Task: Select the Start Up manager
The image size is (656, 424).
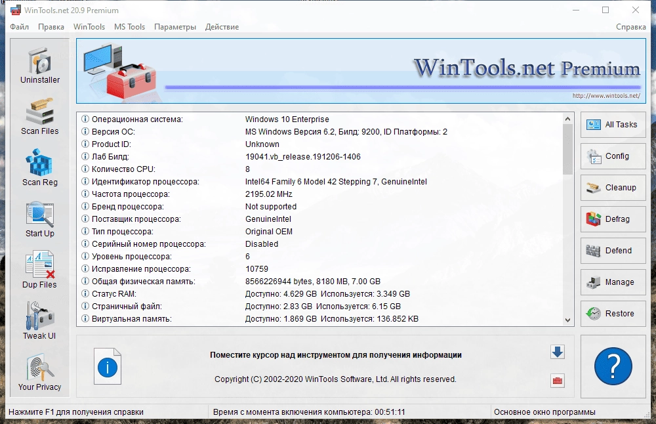Action: 40,219
